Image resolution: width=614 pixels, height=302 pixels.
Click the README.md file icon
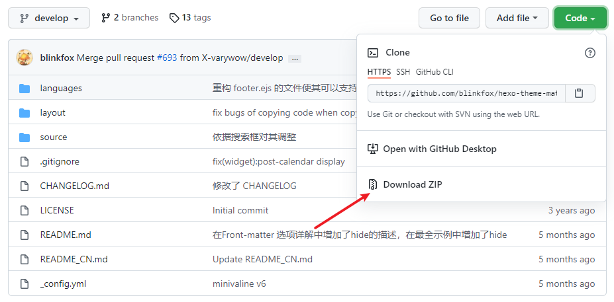25,235
